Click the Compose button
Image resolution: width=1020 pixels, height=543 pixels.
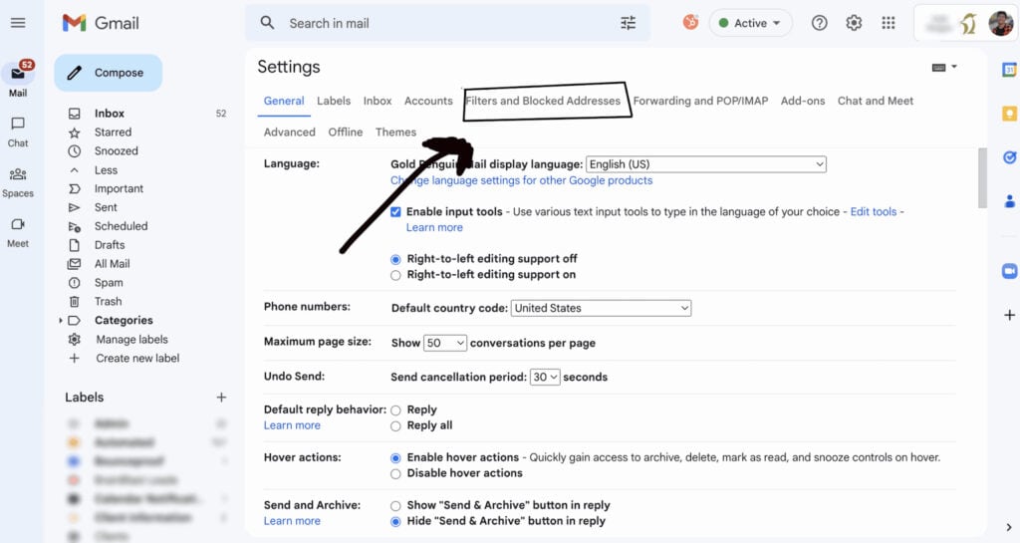108,73
